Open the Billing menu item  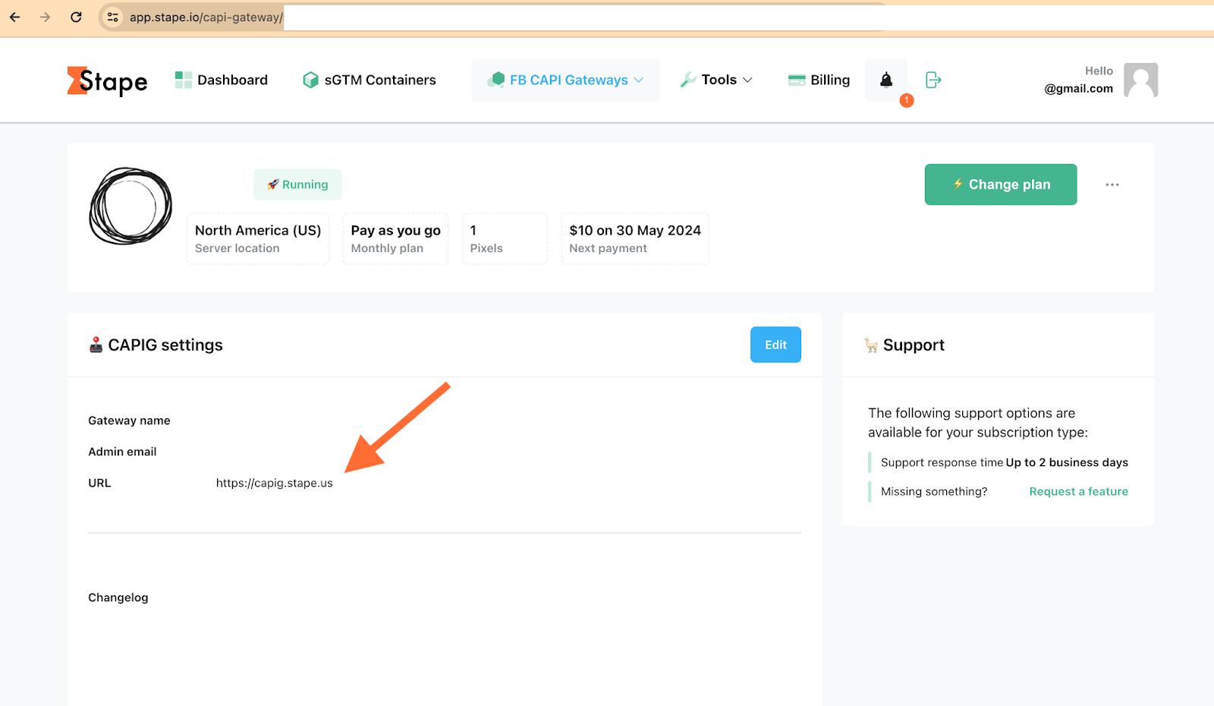pyautogui.click(x=819, y=80)
